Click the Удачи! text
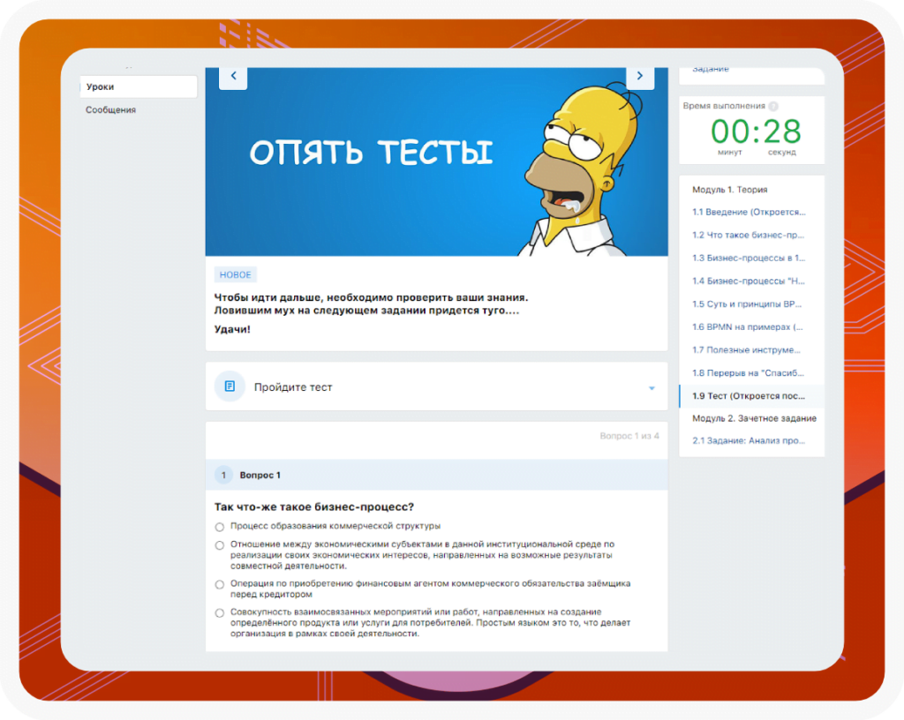Viewport: 904px width, 720px height. click(232, 329)
